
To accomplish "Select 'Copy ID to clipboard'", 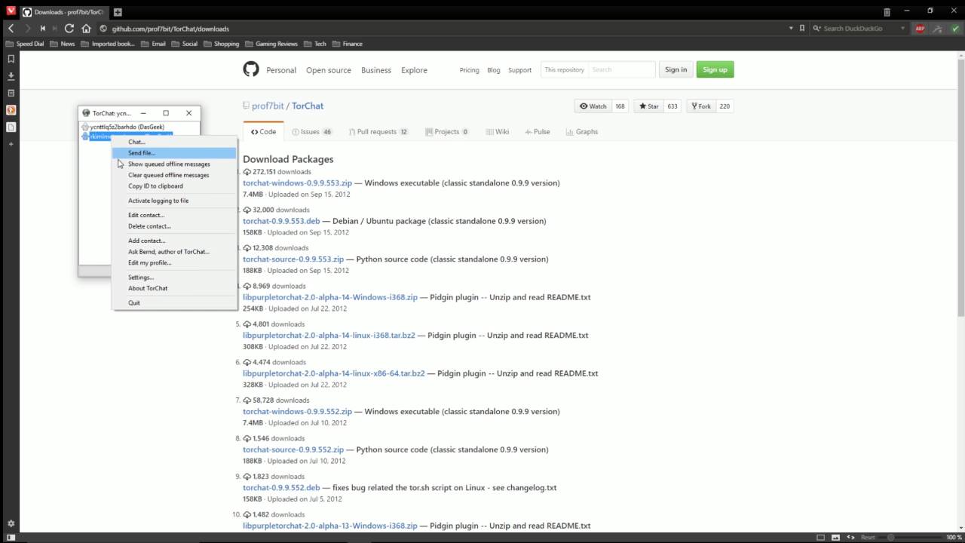I will click(x=174, y=186).
